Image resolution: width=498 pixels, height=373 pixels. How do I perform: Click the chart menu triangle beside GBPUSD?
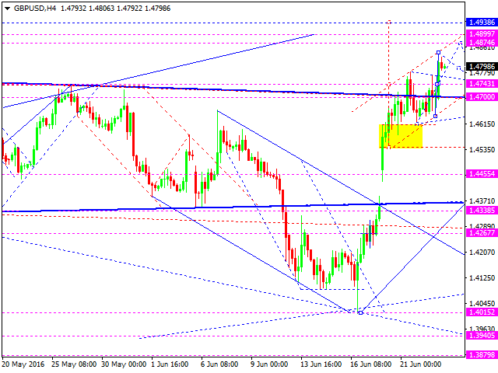tap(7, 9)
